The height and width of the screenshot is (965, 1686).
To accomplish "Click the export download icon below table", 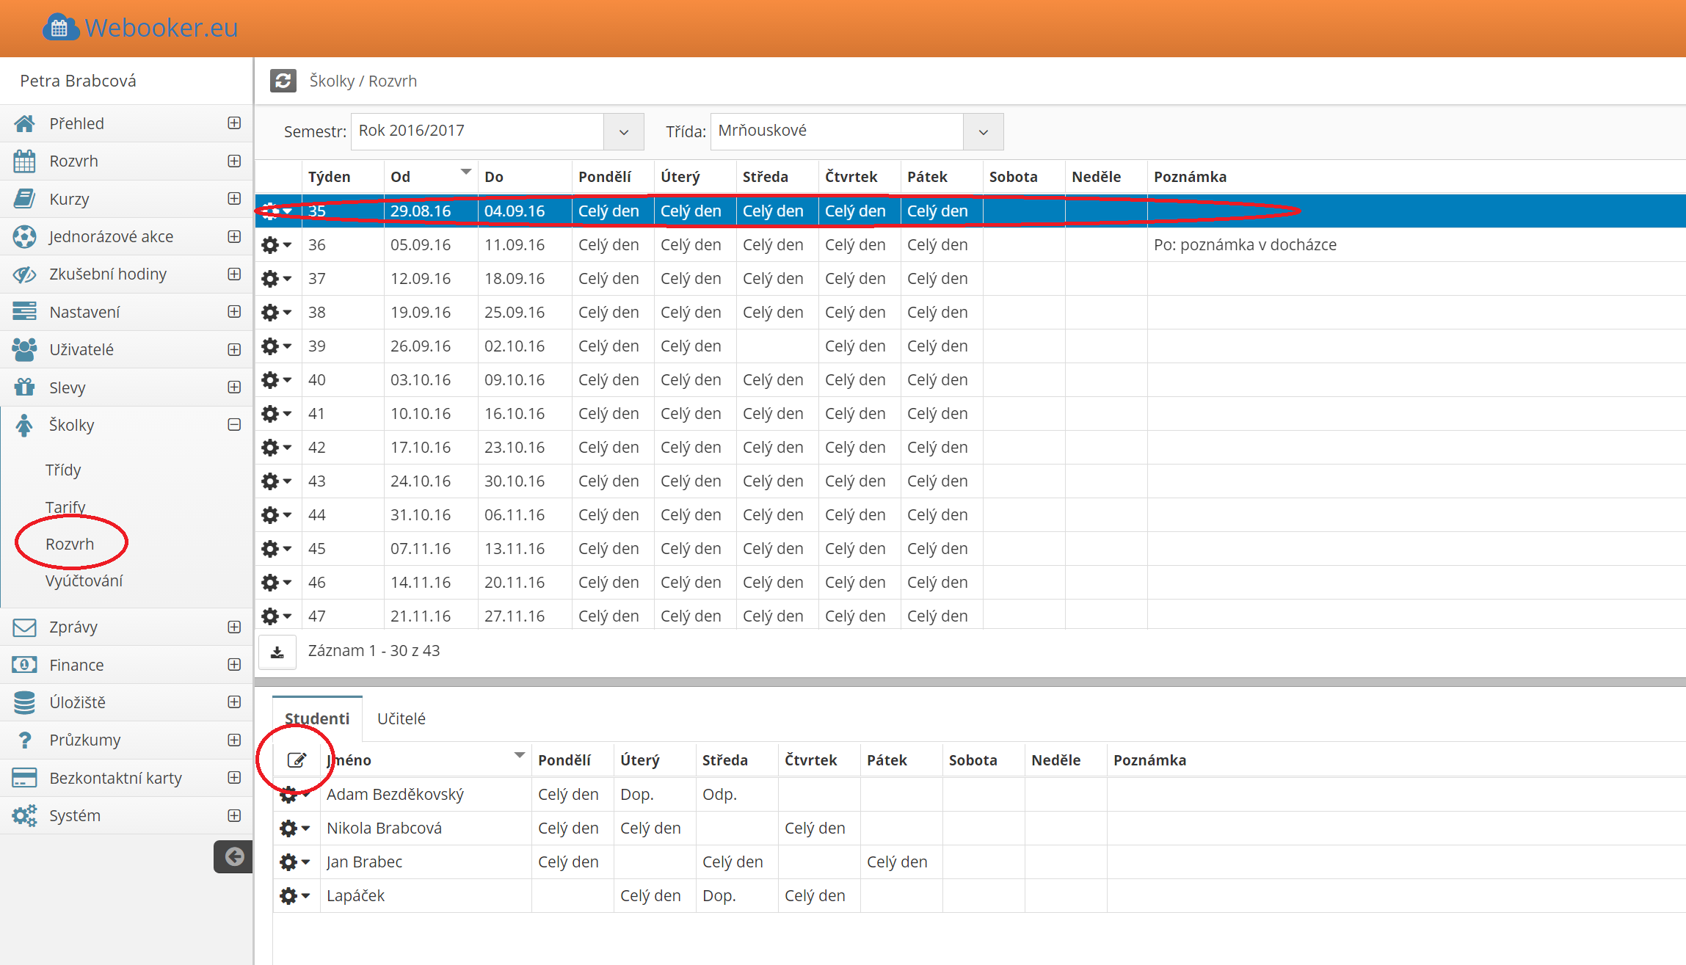I will coord(277,652).
